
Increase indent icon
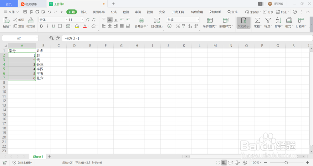point(128,19)
